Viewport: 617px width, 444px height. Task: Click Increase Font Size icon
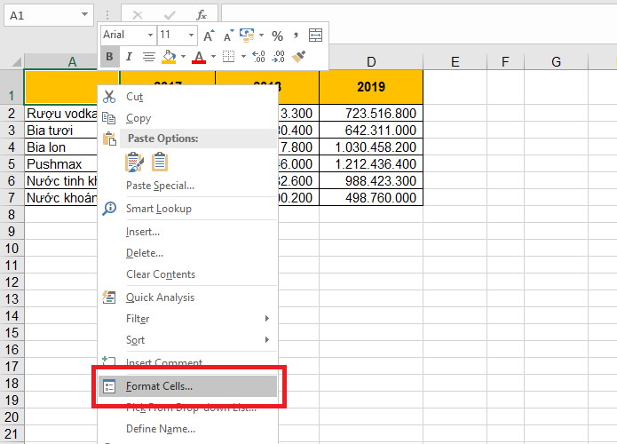[209, 36]
